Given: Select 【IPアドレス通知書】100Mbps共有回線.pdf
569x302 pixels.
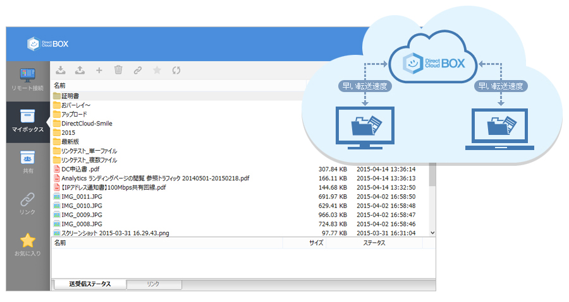Looking at the screenshot, I should click(114, 187).
